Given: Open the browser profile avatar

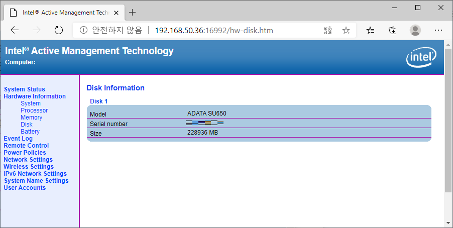Looking at the screenshot, I should click(415, 30).
